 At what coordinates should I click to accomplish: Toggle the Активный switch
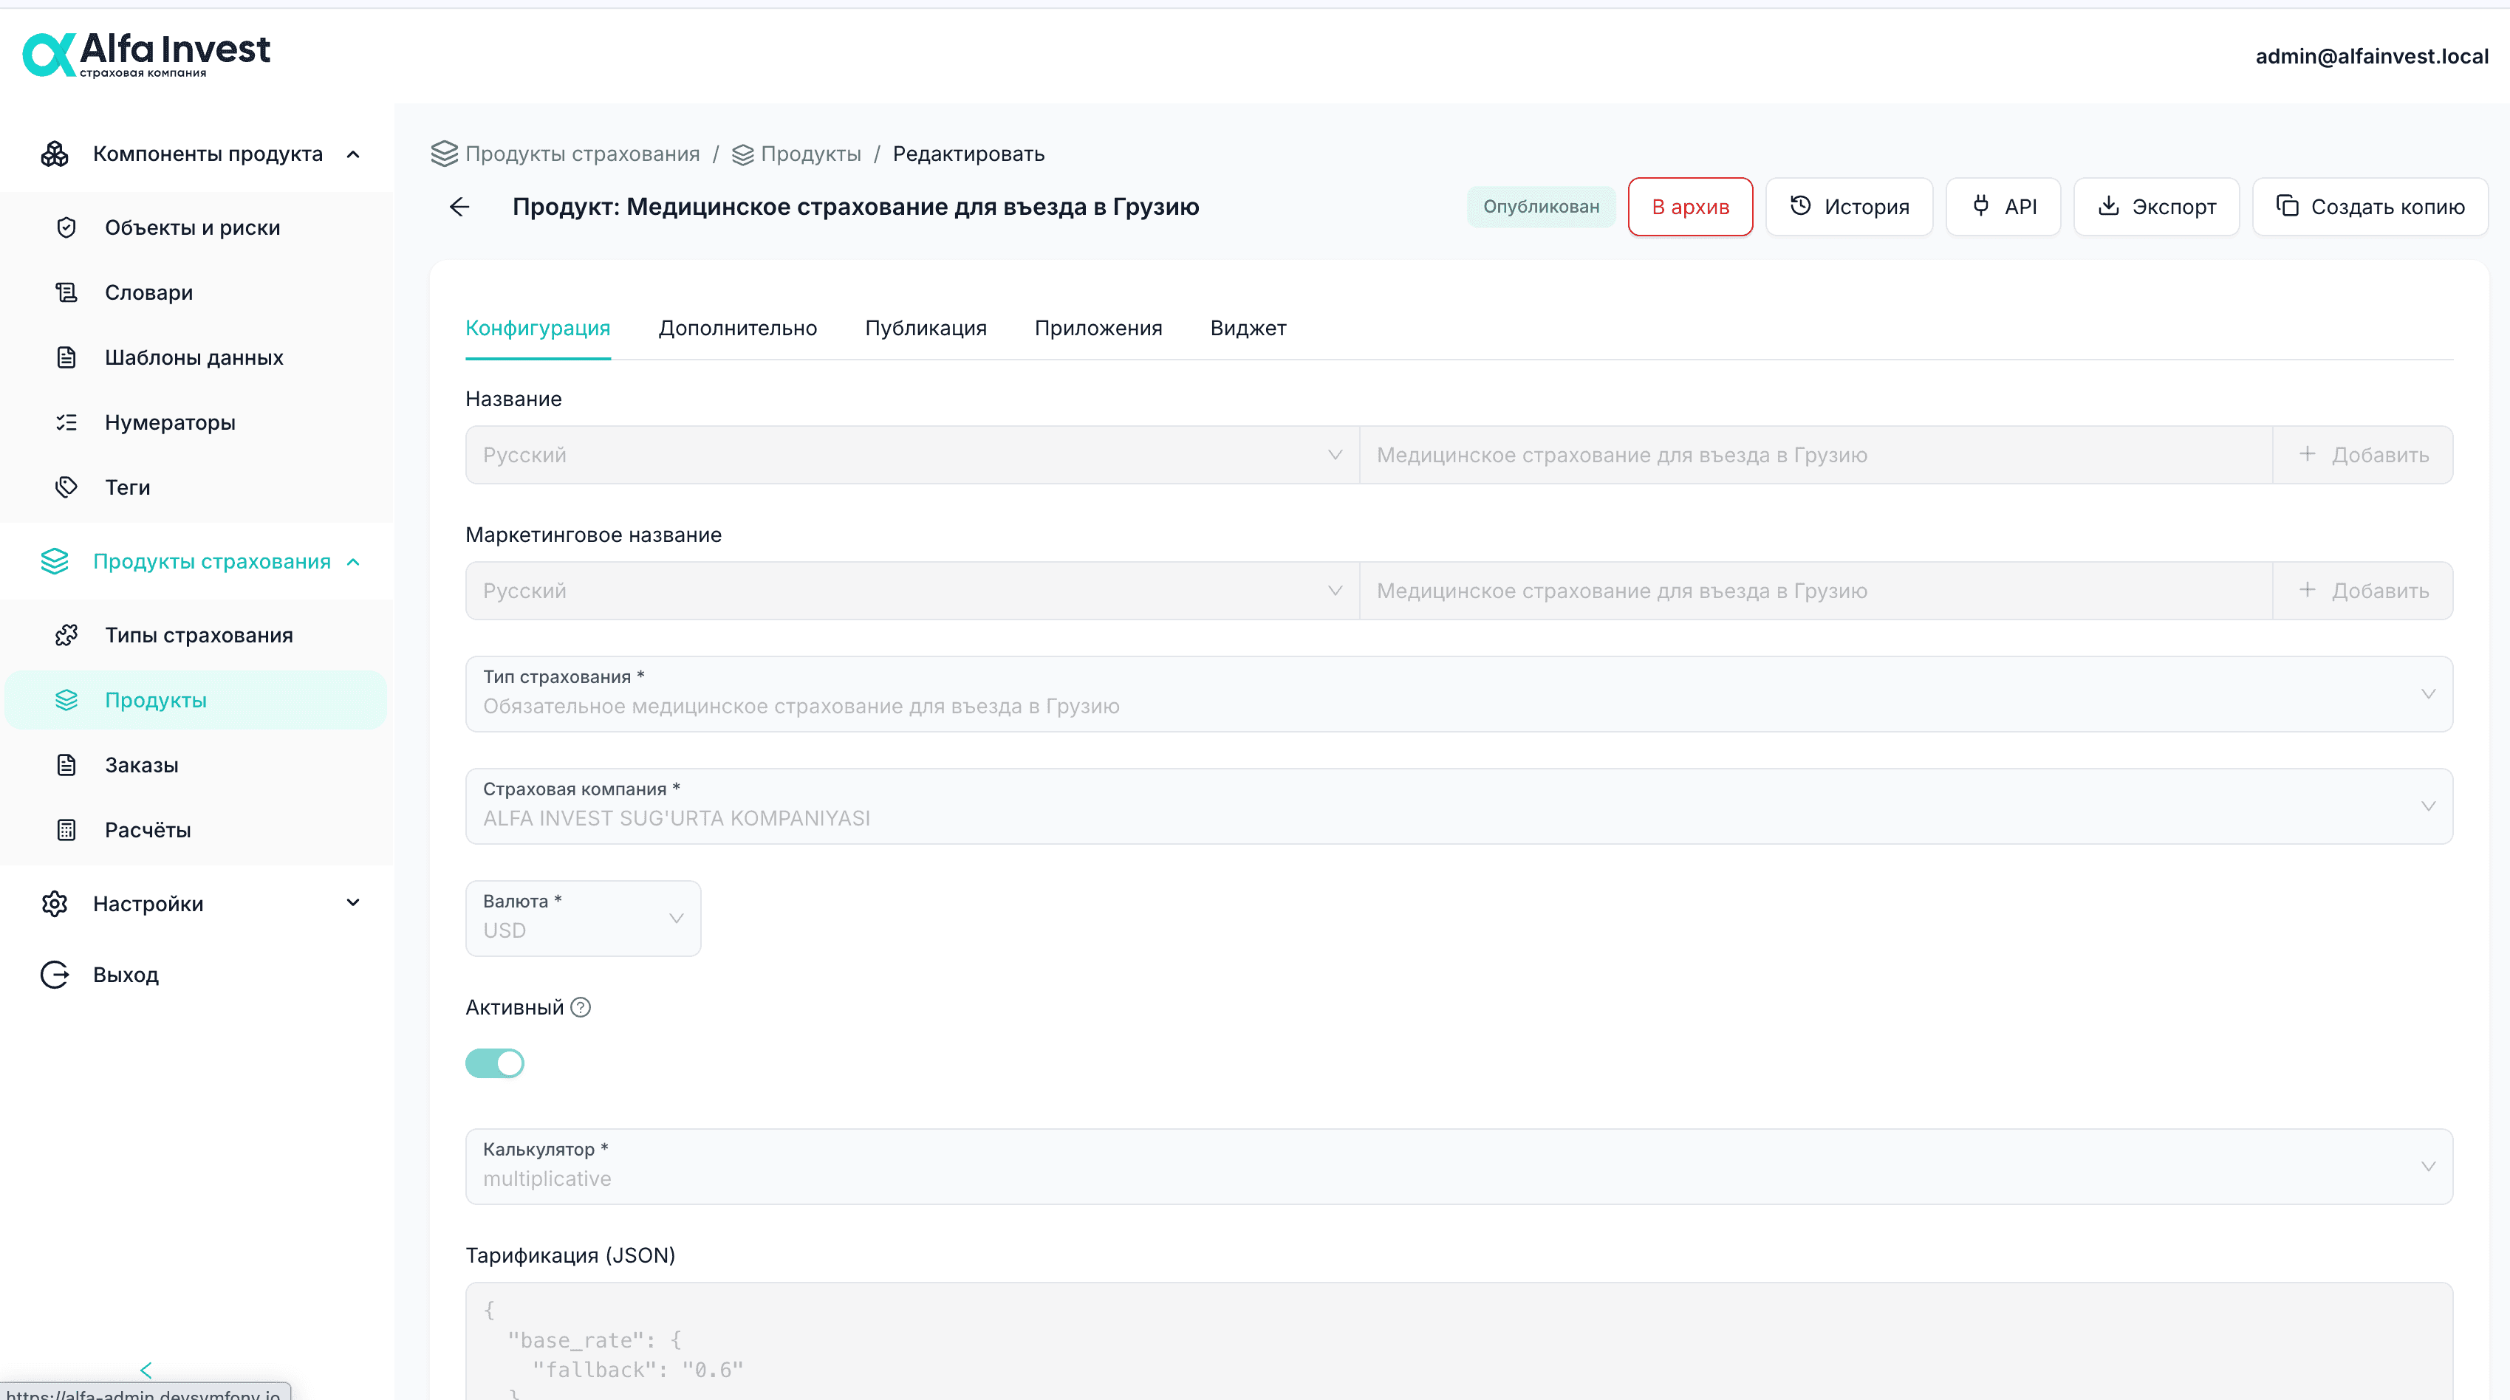click(495, 1063)
